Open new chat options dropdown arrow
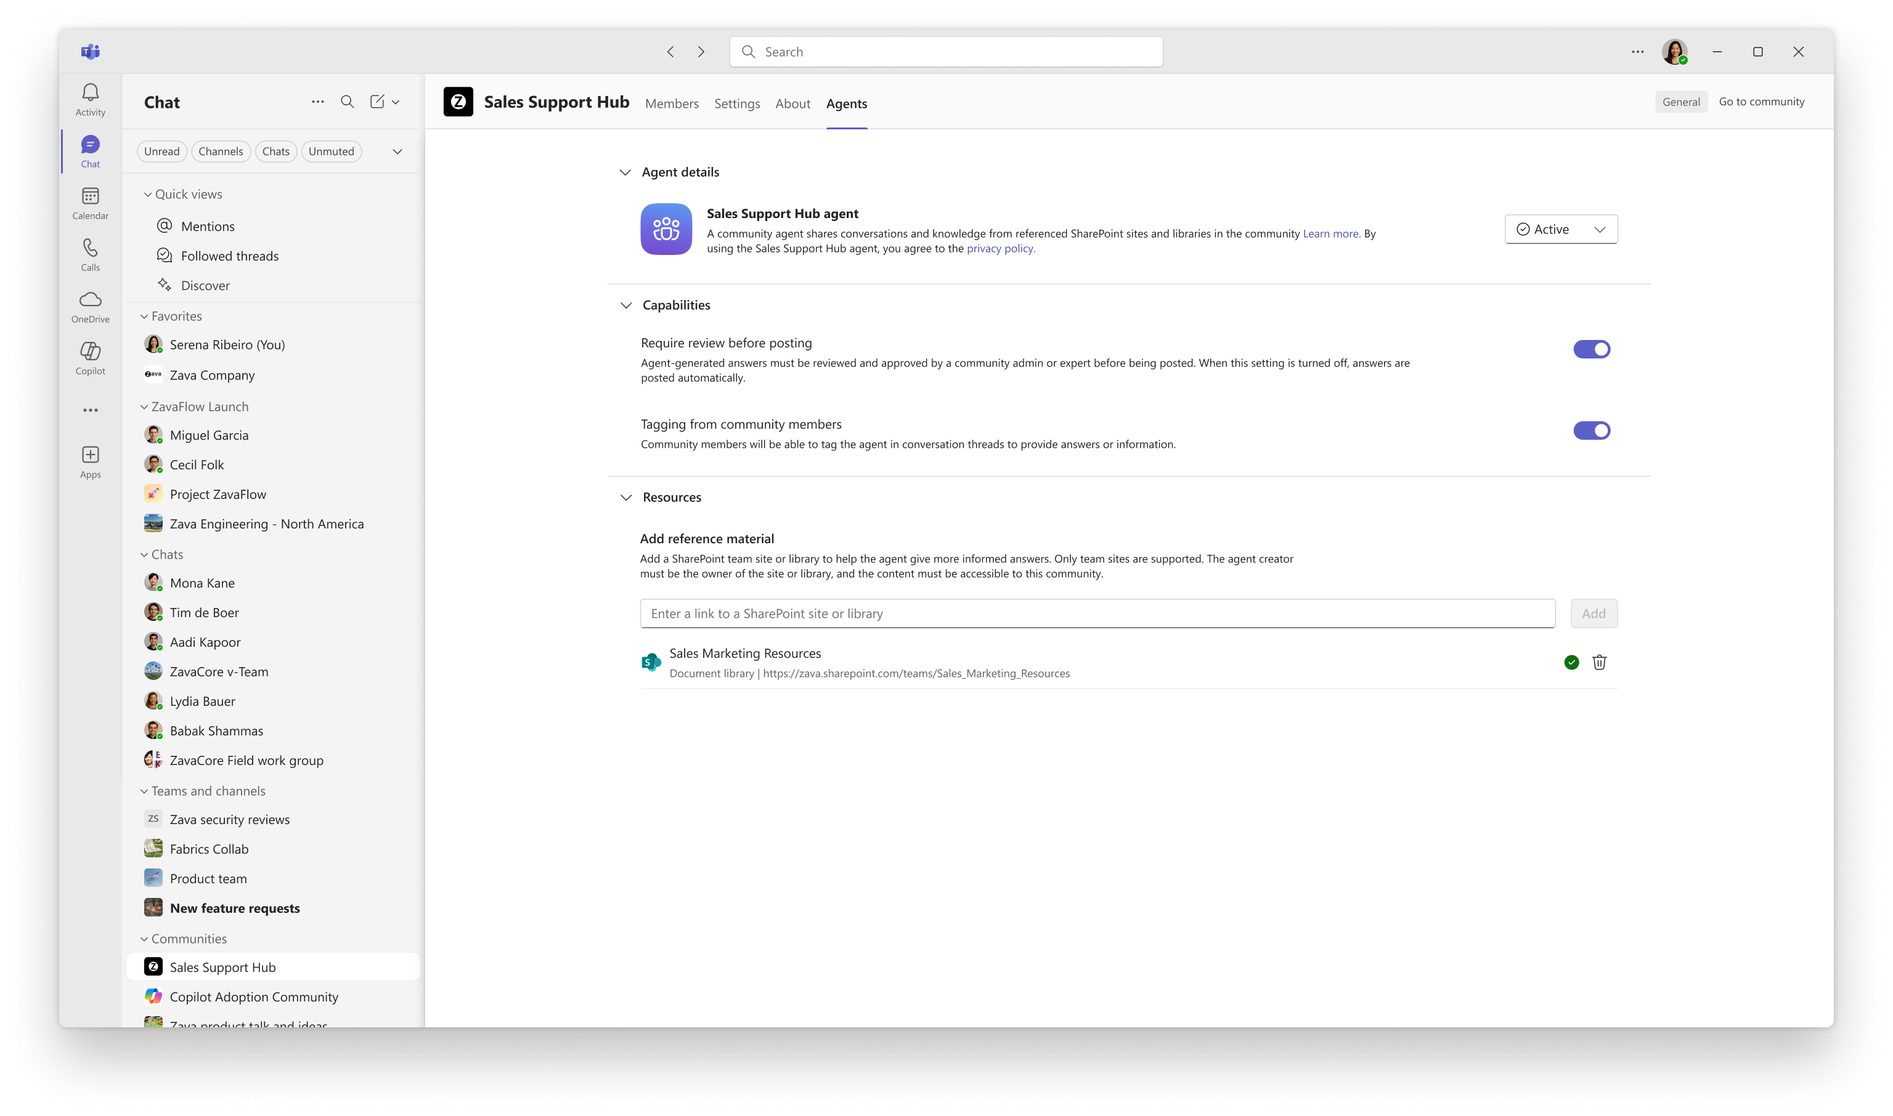The width and height of the screenshot is (1893, 1116). point(396,102)
